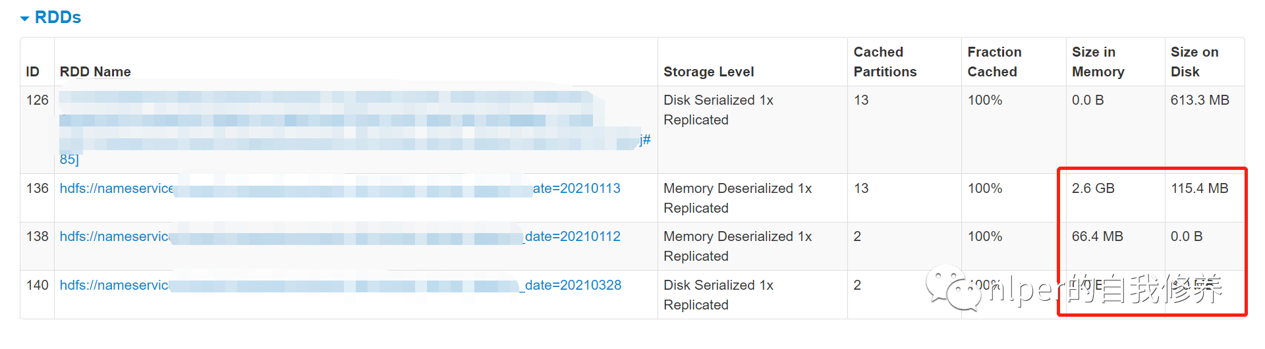Screen dimensions: 1265x349
Task: Click the 613.3 MB disk size cell
Action: (x=1199, y=100)
